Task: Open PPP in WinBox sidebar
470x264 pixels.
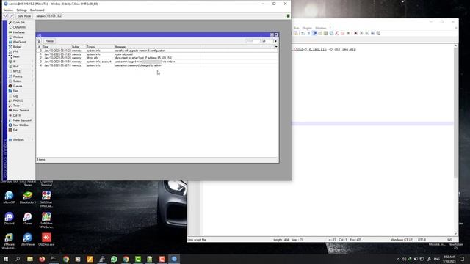Action: pyautogui.click(x=15, y=52)
